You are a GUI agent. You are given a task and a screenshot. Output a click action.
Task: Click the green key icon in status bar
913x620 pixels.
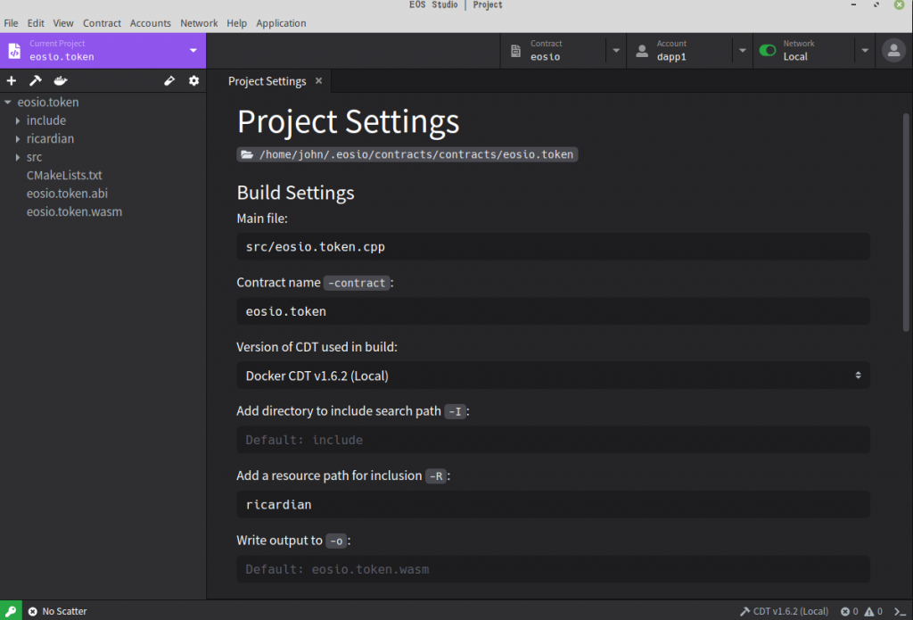coord(11,611)
